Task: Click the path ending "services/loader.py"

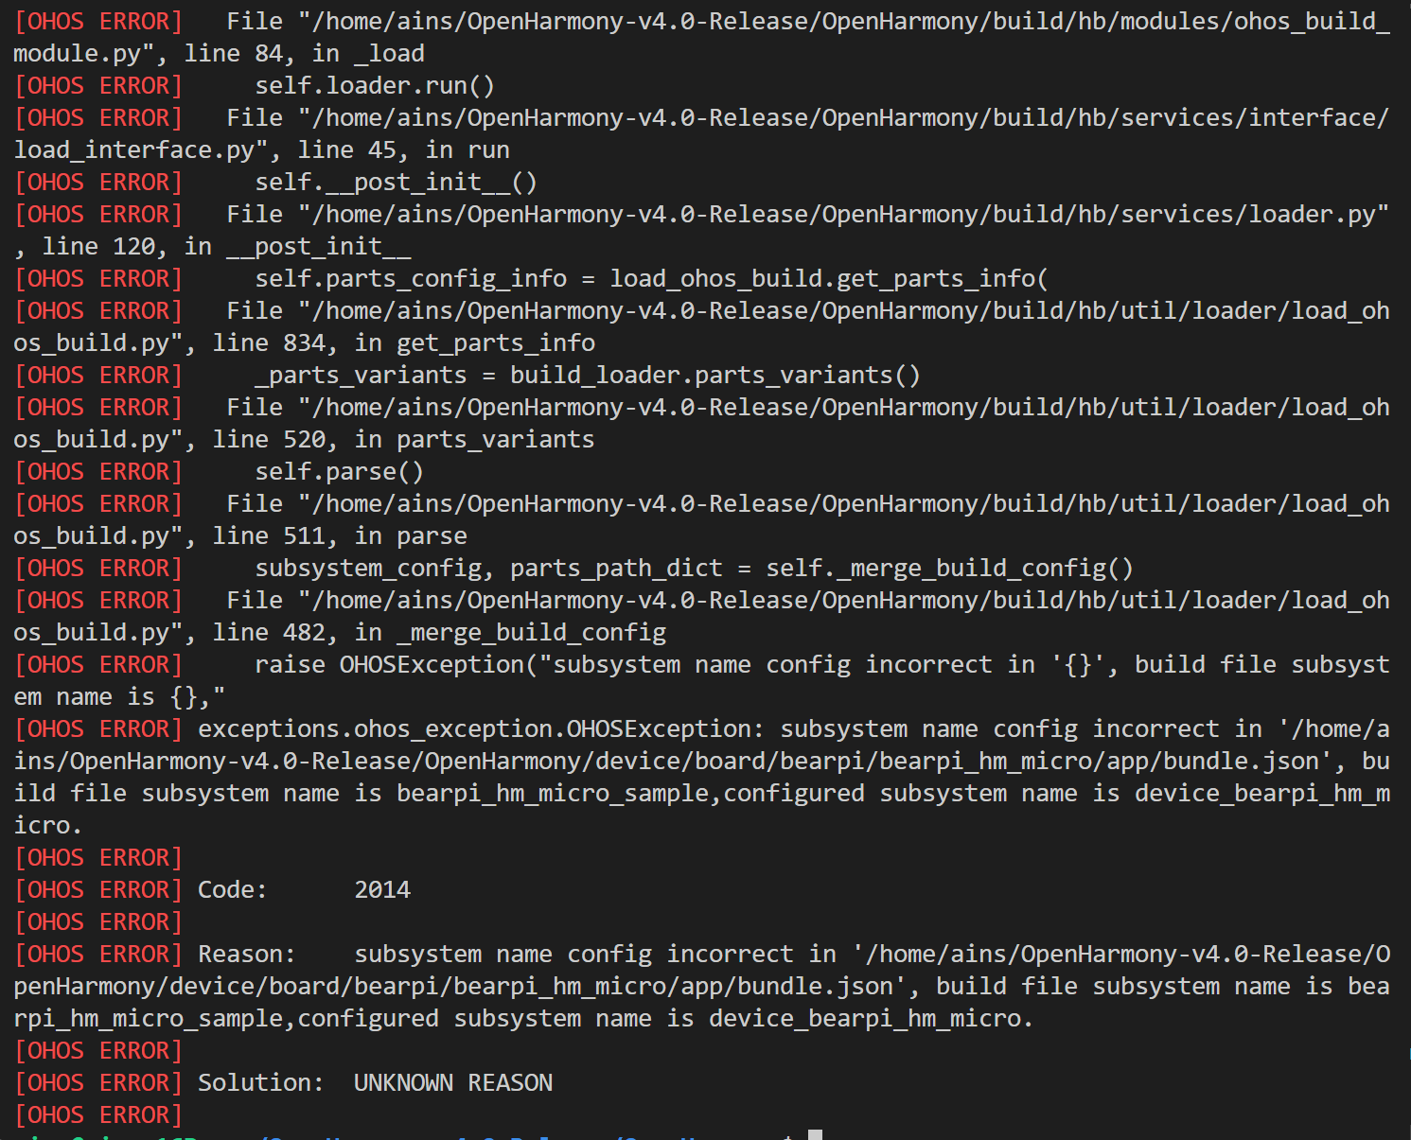Action: point(844,215)
